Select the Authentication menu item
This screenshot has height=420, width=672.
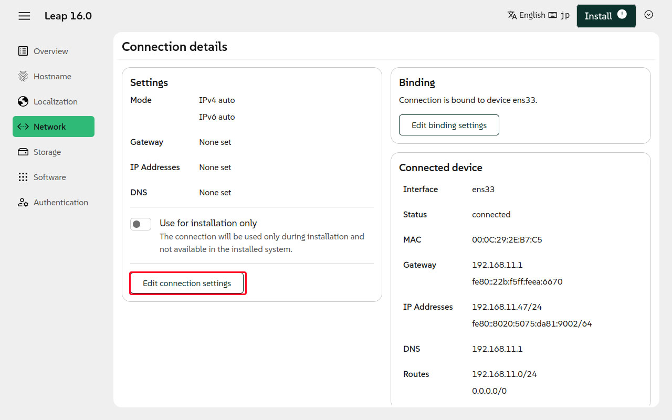[60, 202]
